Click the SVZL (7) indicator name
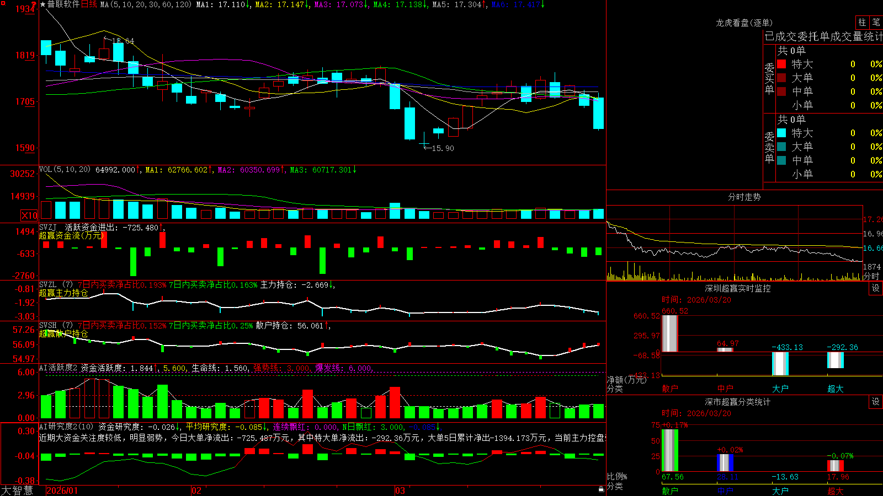Image resolution: width=883 pixels, height=496 pixels. (56, 285)
